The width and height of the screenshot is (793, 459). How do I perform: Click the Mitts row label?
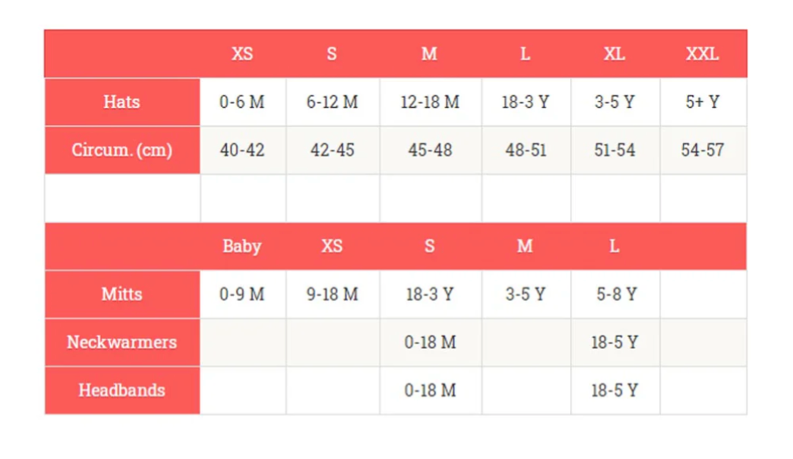coord(122,294)
